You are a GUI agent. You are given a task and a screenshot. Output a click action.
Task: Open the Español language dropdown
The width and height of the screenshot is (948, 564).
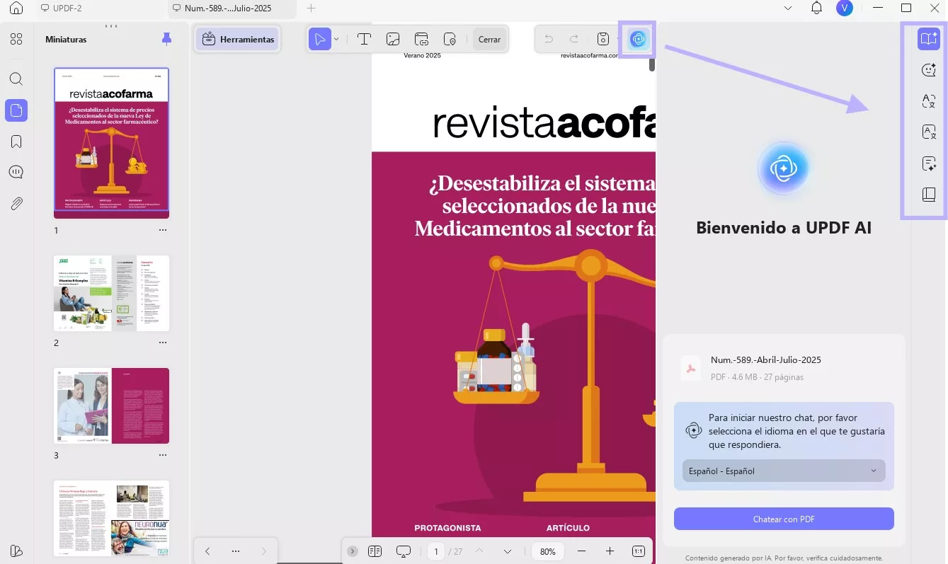784,471
